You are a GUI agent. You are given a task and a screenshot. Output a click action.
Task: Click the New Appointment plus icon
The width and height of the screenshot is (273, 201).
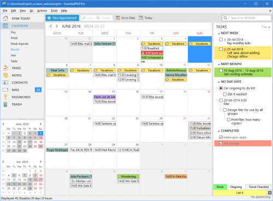click(49, 18)
